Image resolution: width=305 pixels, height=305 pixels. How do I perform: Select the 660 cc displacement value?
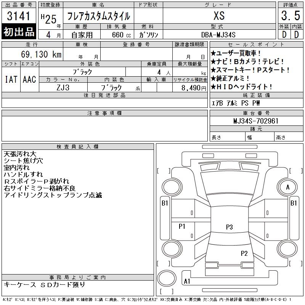(121, 35)
